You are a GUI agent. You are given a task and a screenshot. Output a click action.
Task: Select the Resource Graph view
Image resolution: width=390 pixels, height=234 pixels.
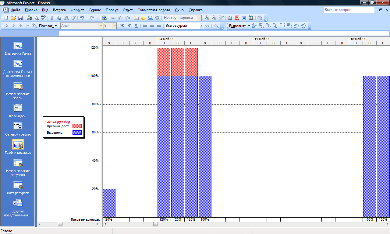point(18,147)
